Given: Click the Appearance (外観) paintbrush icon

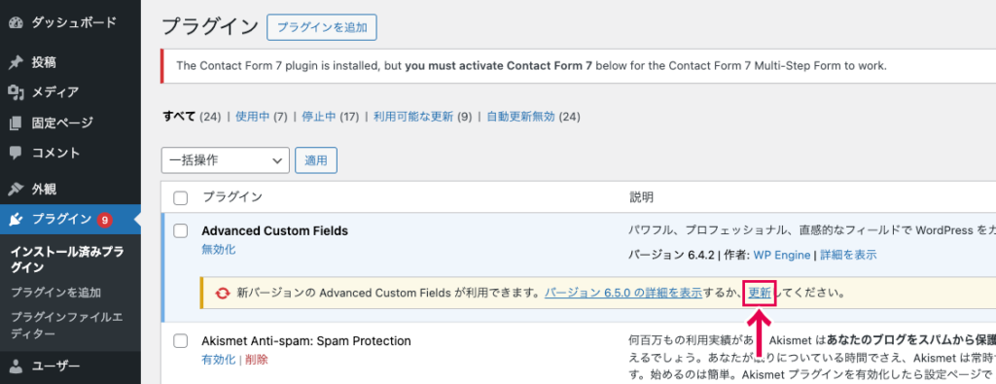Looking at the screenshot, I should (x=16, y=190).
